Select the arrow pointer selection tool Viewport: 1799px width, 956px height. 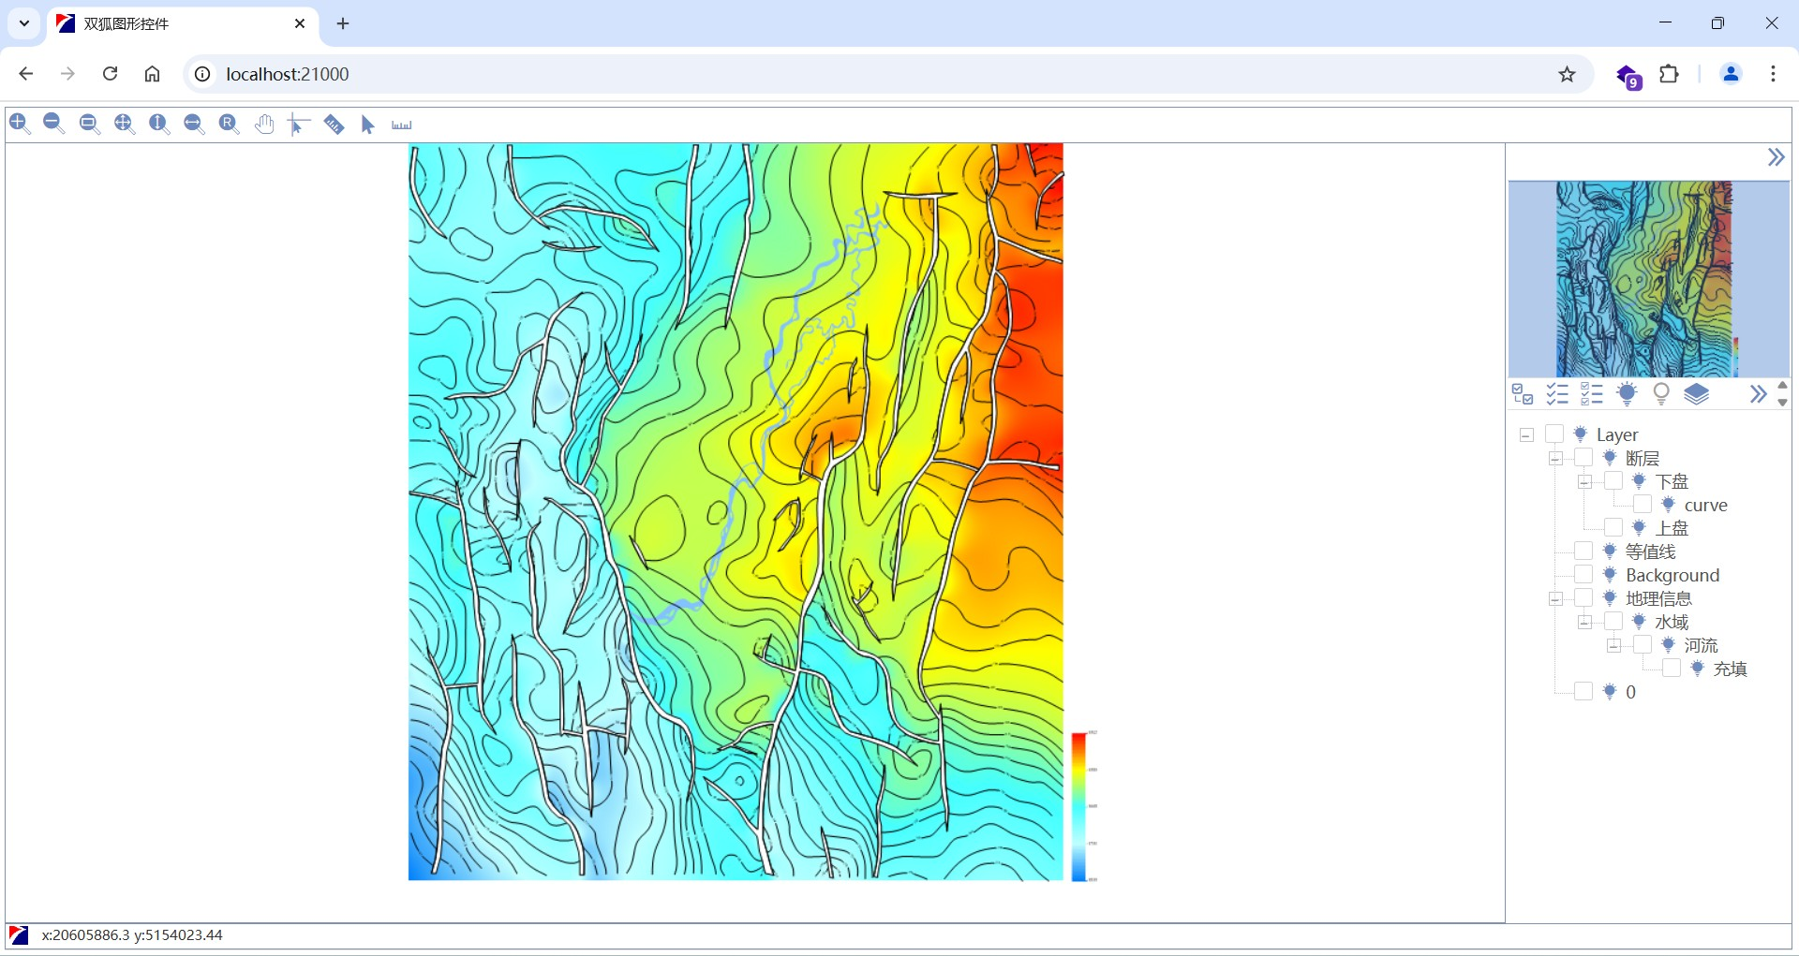367,125
